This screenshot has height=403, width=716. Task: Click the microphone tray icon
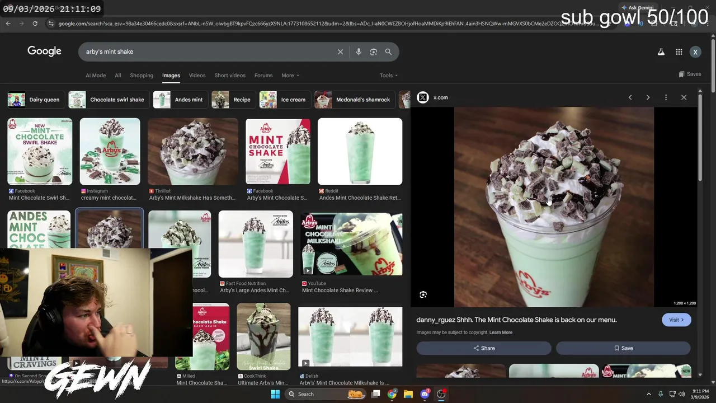point(661,394)
